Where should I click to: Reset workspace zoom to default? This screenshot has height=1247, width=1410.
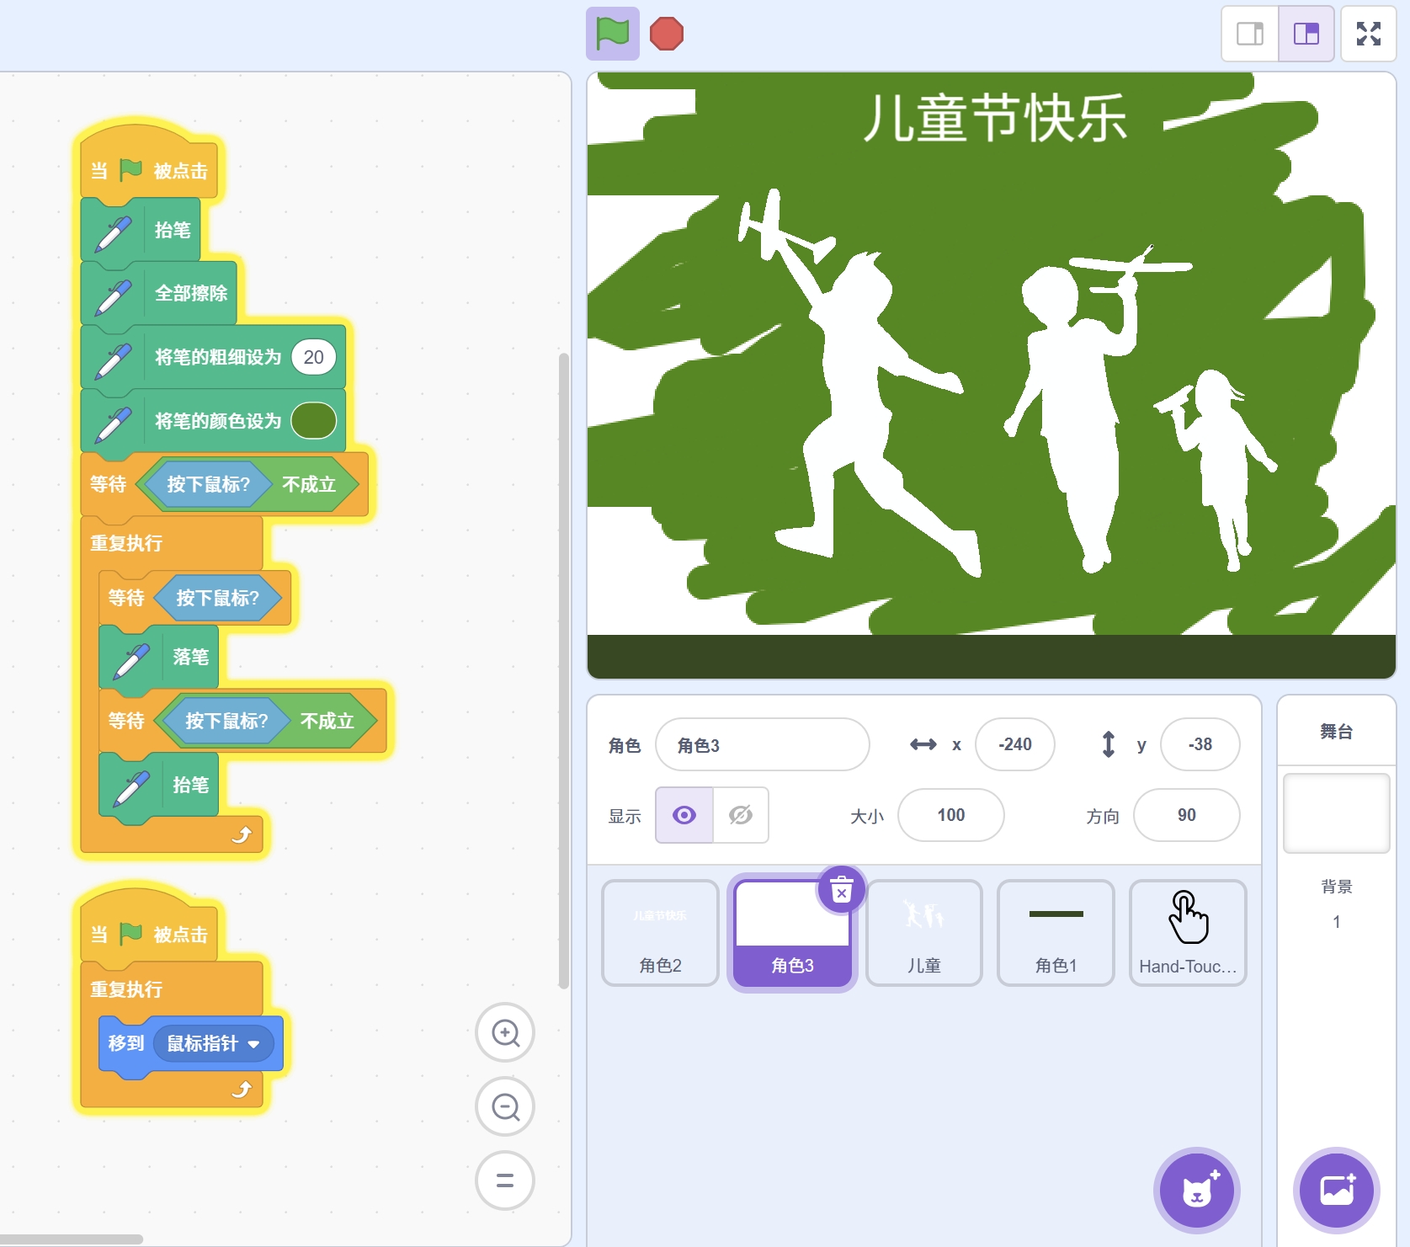coord(505,1180)
